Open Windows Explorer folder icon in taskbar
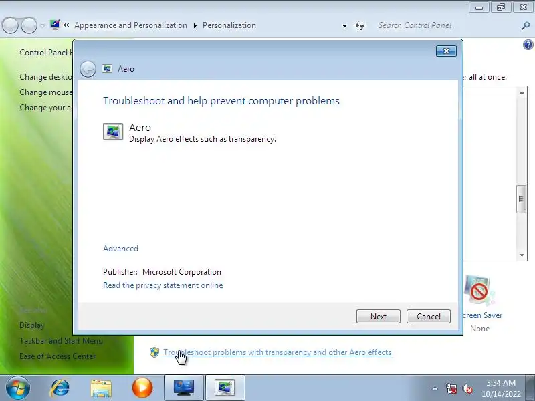This screenshot has width=535, height=401. [x=101, y=388]
